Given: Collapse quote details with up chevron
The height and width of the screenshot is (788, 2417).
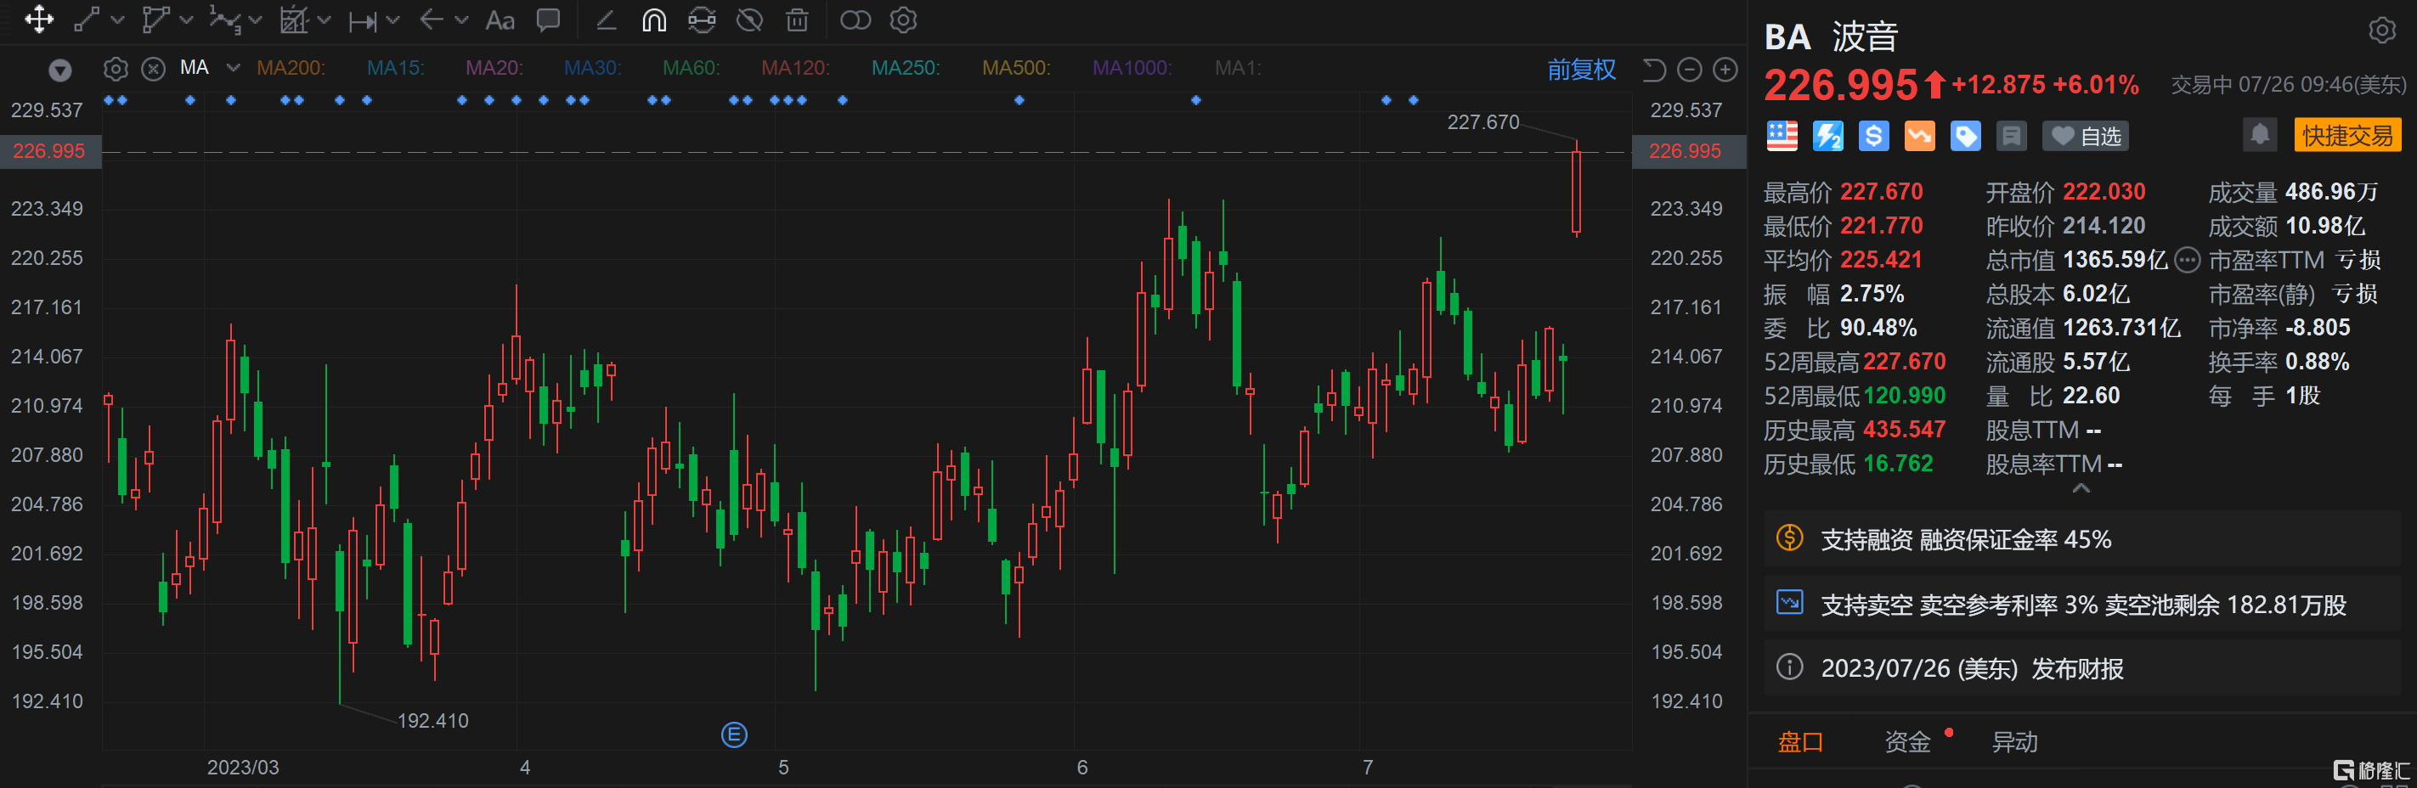Looking at the screenshot, I should [x=2081, y=487].
